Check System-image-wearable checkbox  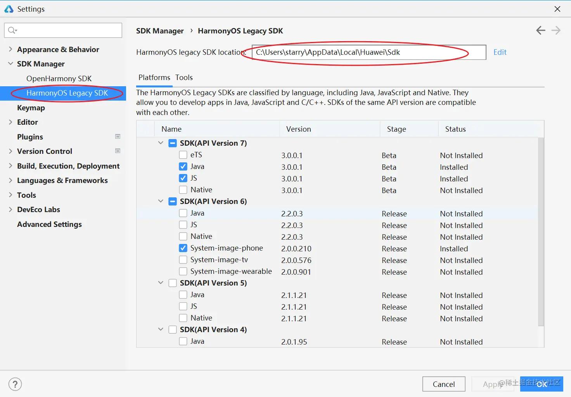[x=183, y=271]
